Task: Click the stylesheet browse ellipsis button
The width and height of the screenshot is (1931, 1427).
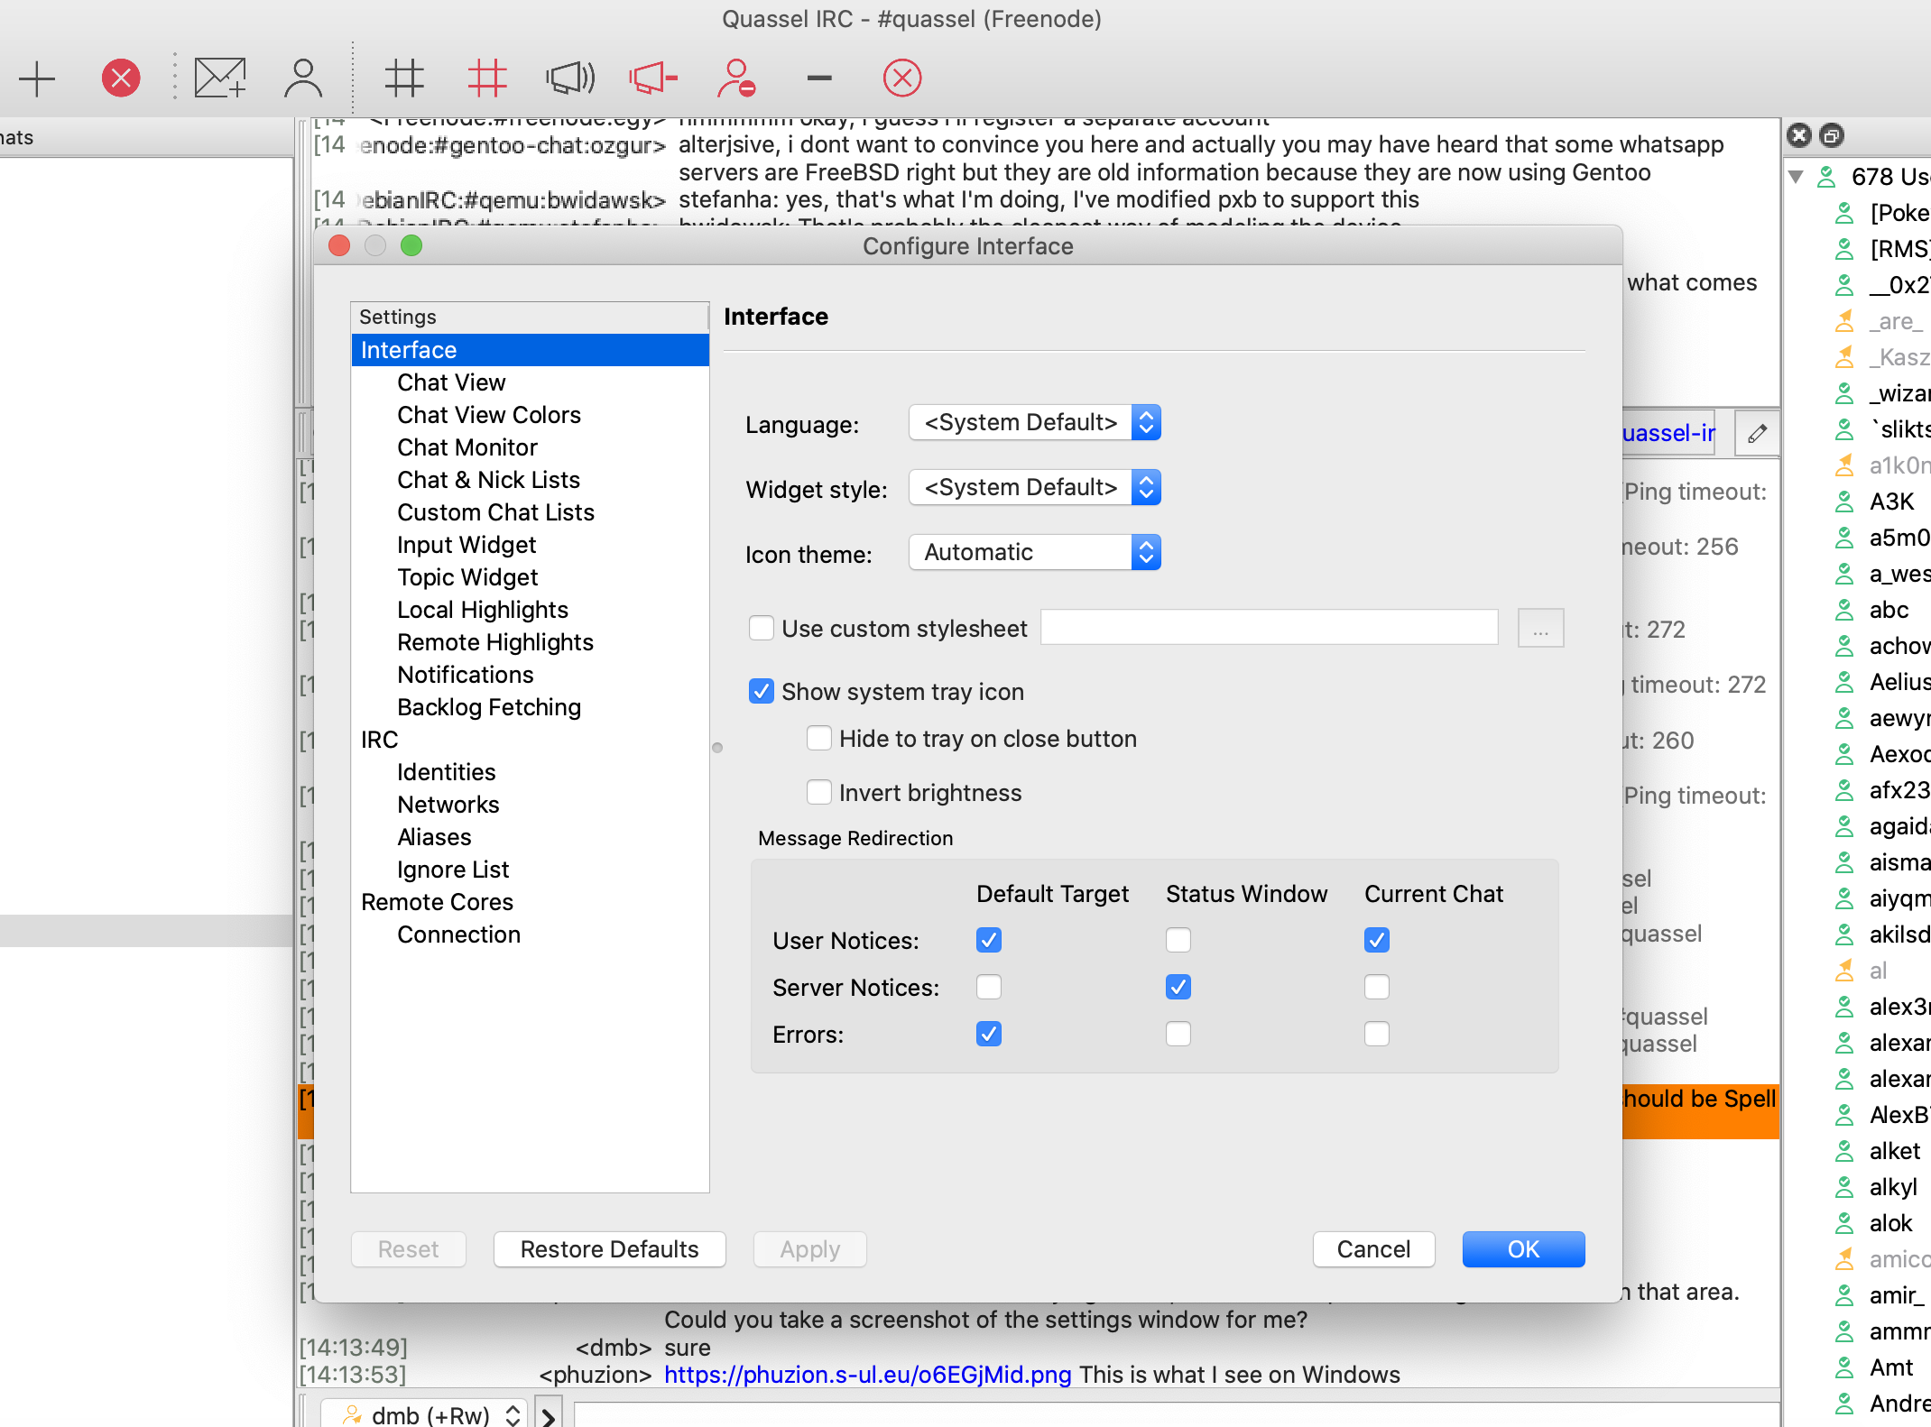Action: click(1541, 628)
